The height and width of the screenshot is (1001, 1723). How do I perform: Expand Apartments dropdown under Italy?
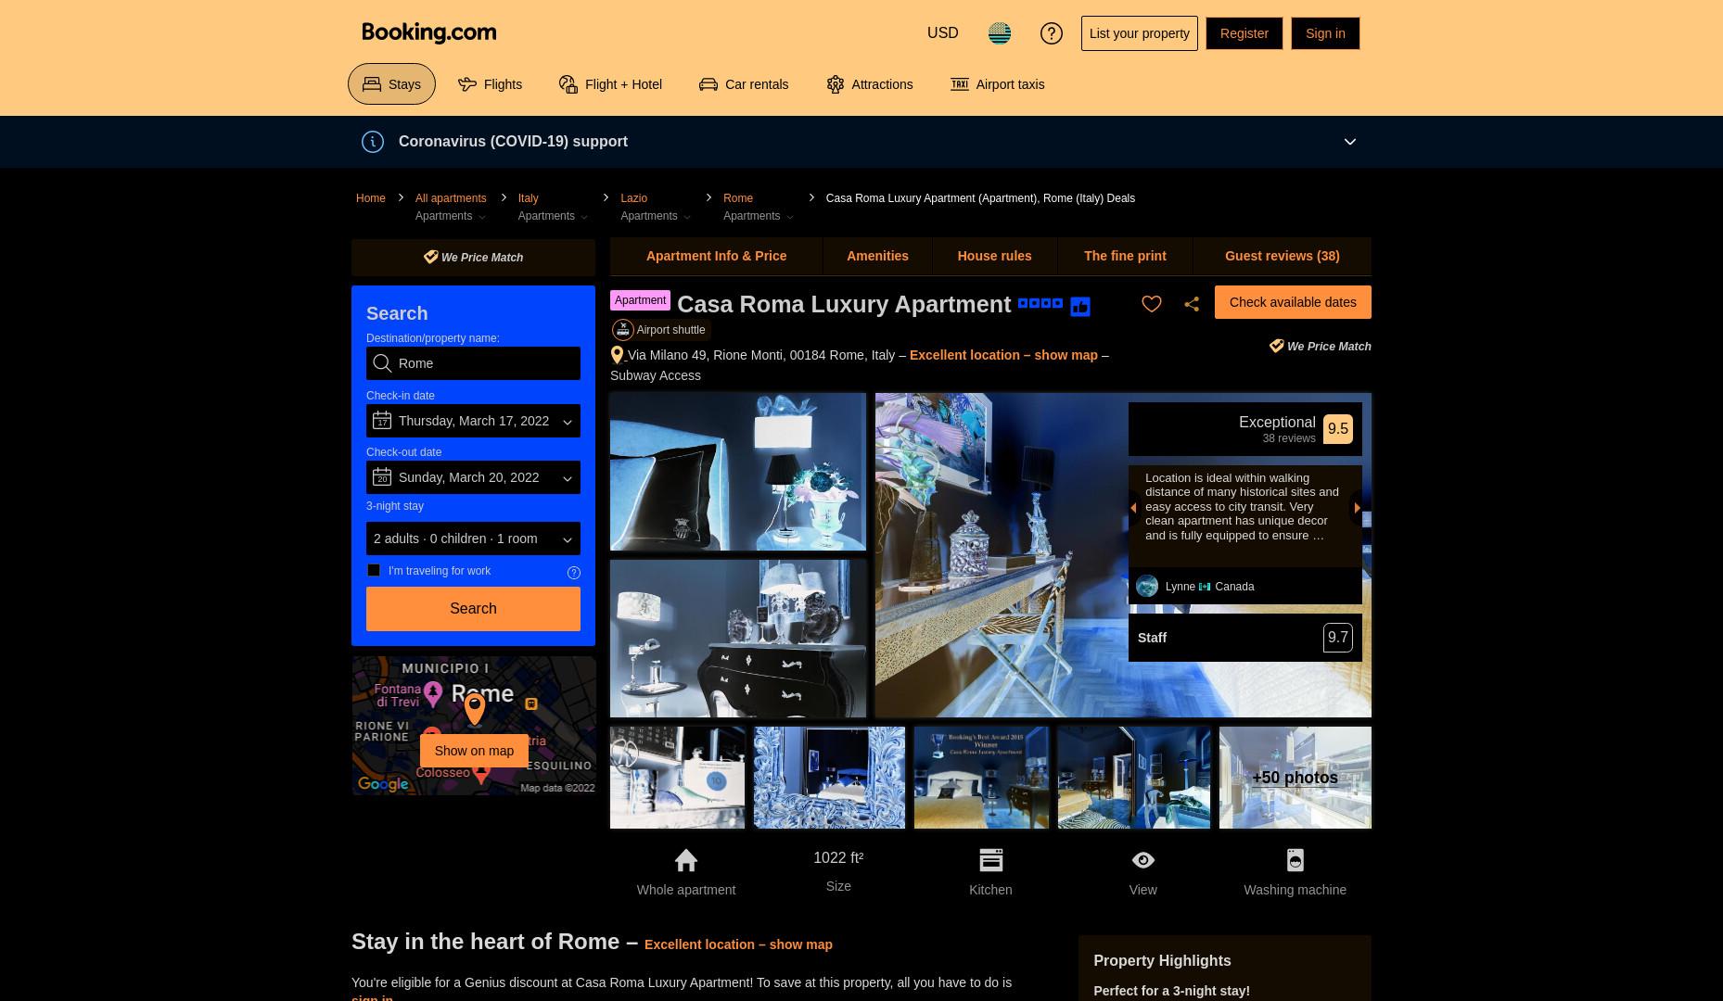(553, 216)
